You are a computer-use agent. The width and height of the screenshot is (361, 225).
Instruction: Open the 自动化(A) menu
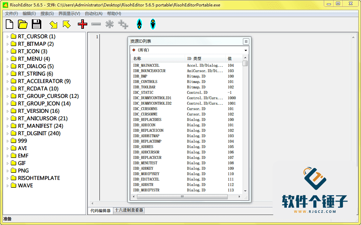pos(93,14)
